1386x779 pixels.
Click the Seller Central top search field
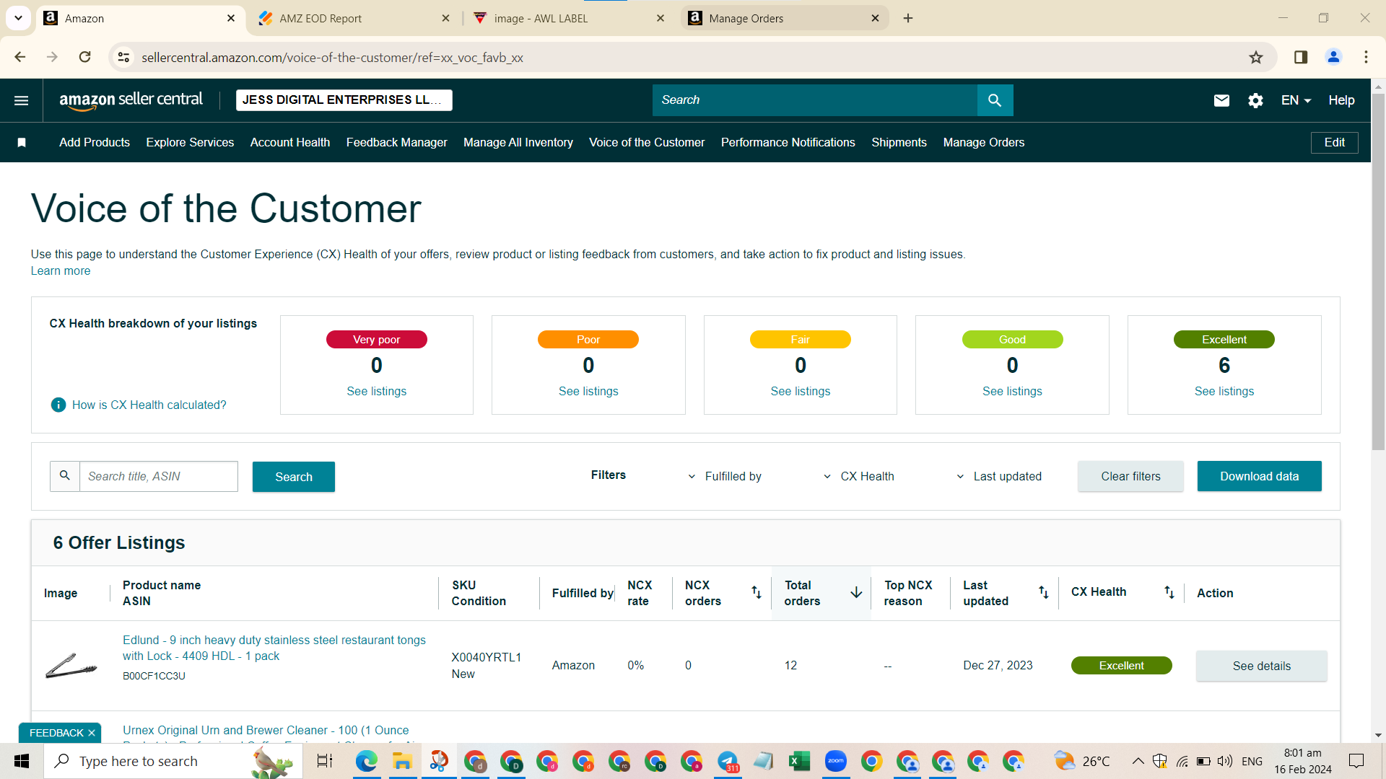(x=815, y=100)
